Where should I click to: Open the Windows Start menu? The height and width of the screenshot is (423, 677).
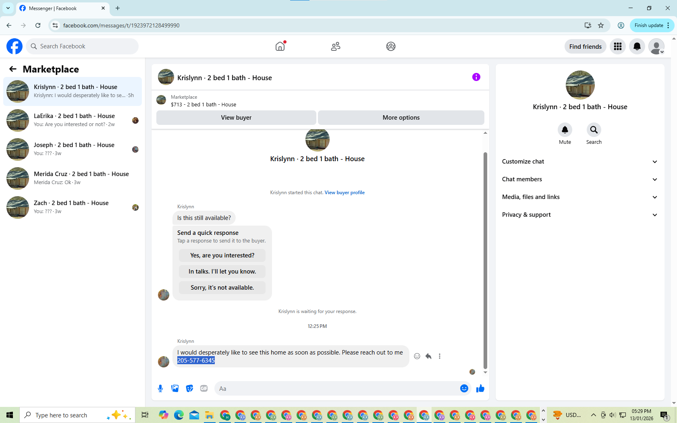pyautogui.click(x=10, y=415)
